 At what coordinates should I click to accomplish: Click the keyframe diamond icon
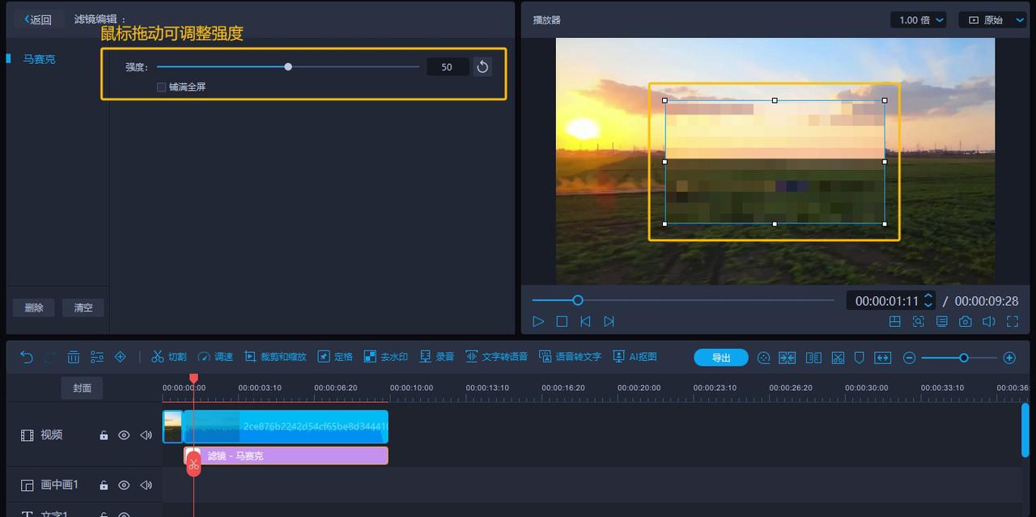(x=121, y=357)
